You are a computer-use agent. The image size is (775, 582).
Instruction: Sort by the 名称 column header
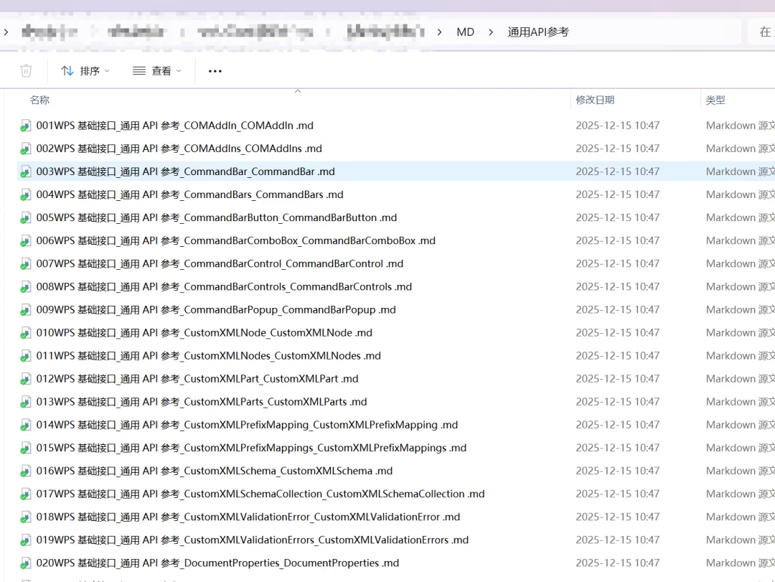click(x=39, y=100)
